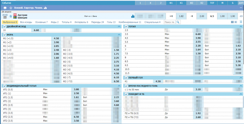244x124 pixels.
Task: Open league statistics chart next to Чехия
Action: [45, 7]
